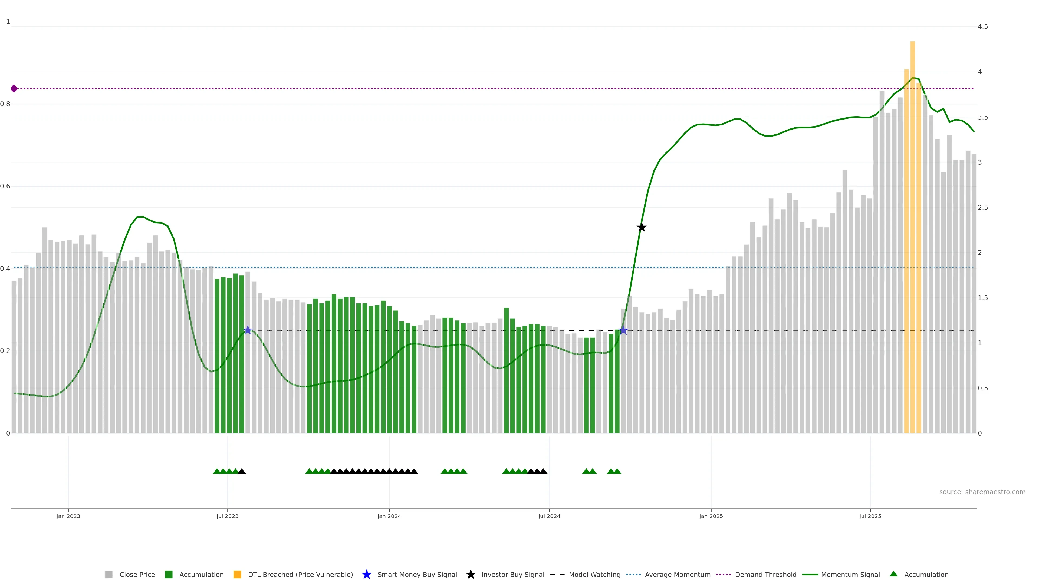Image resolution: width=1039 pixels, height=584 pixels.
Task: Click the black star legend icon
Action: [x=470, y=574]
